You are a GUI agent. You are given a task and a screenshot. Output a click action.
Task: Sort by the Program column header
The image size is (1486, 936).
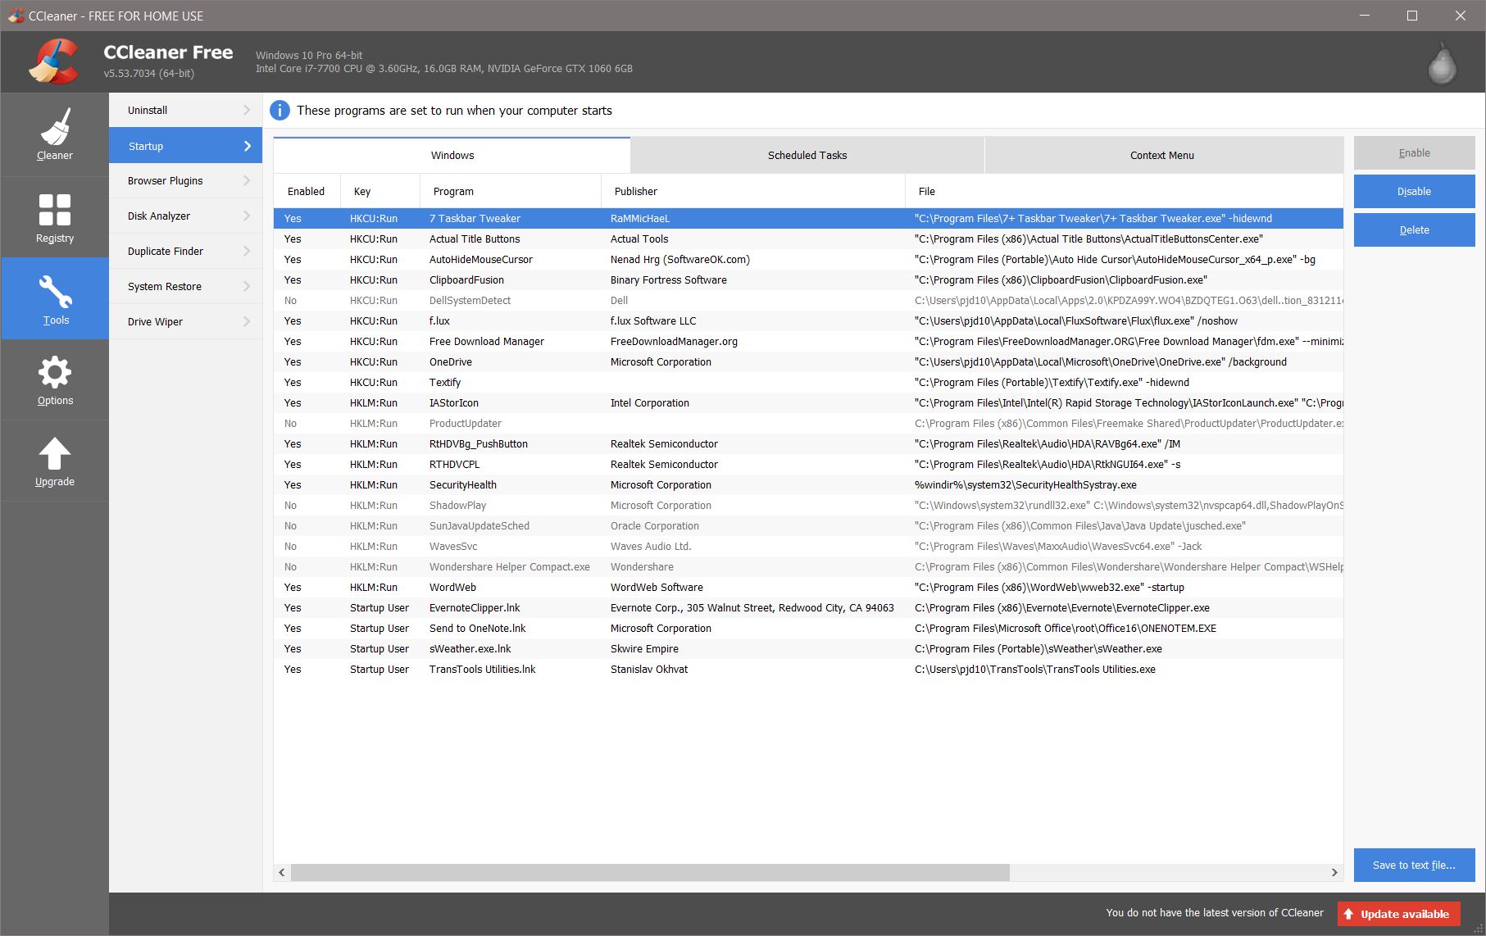coord(511,191)
